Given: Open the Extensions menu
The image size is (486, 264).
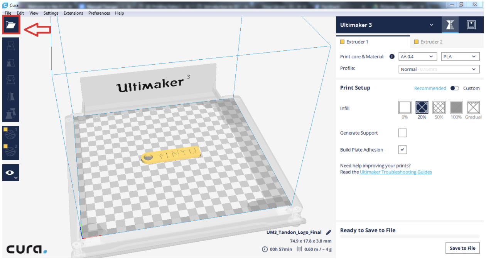Looking at the screenshot, I should (x=73, y=13).
